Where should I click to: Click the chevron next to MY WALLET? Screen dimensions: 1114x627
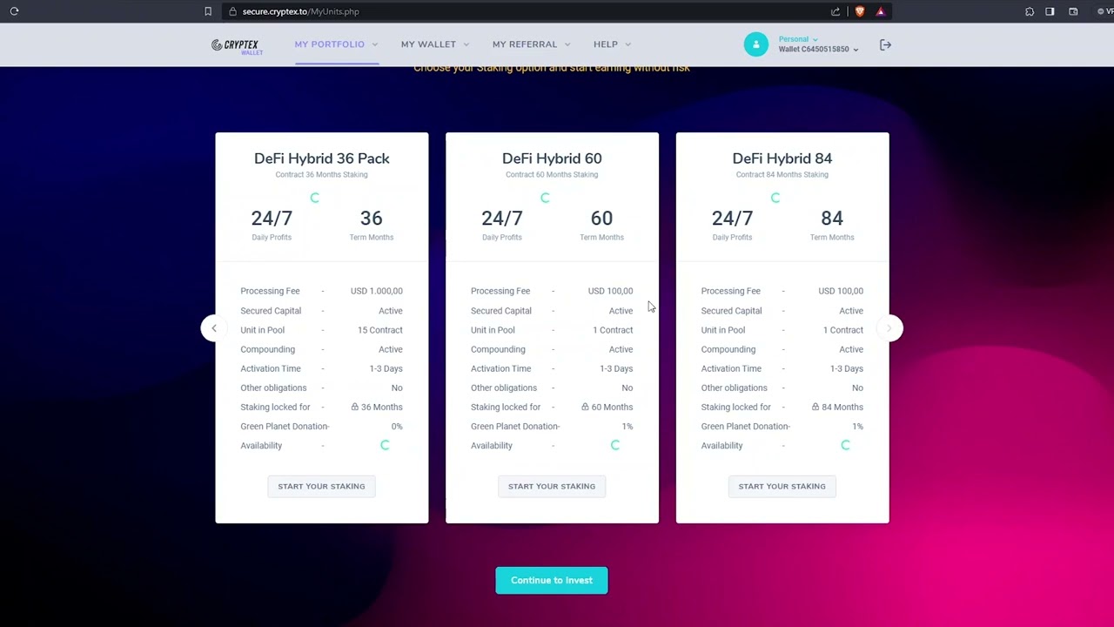tap(466, 44)
